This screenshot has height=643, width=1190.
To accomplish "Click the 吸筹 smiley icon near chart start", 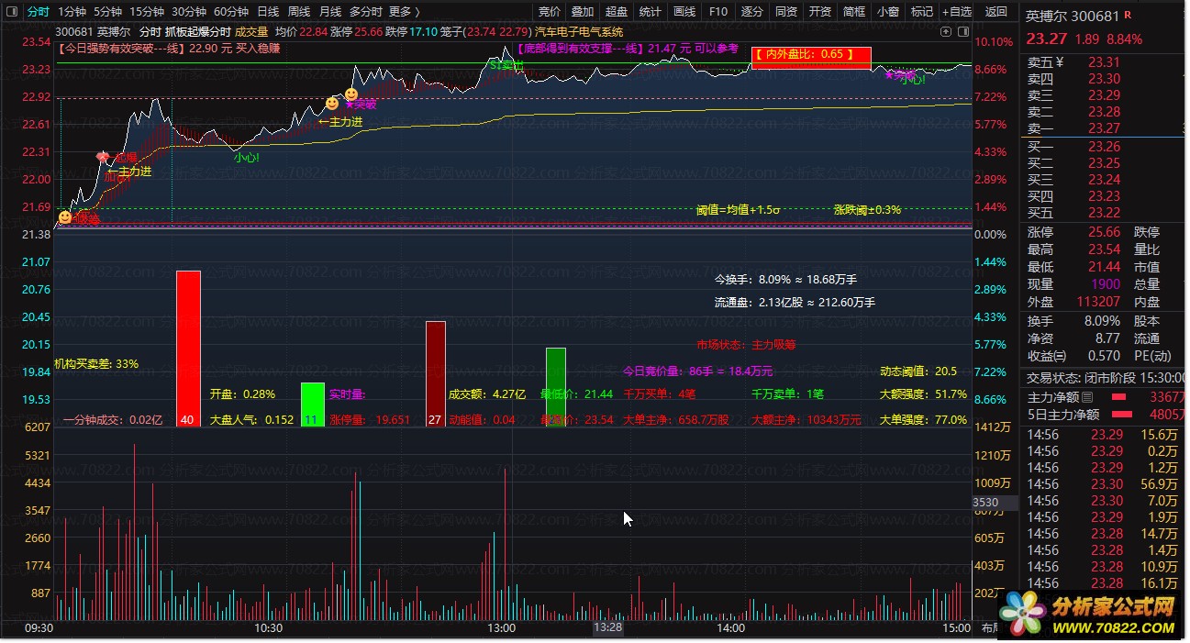I will pos(65,217).
